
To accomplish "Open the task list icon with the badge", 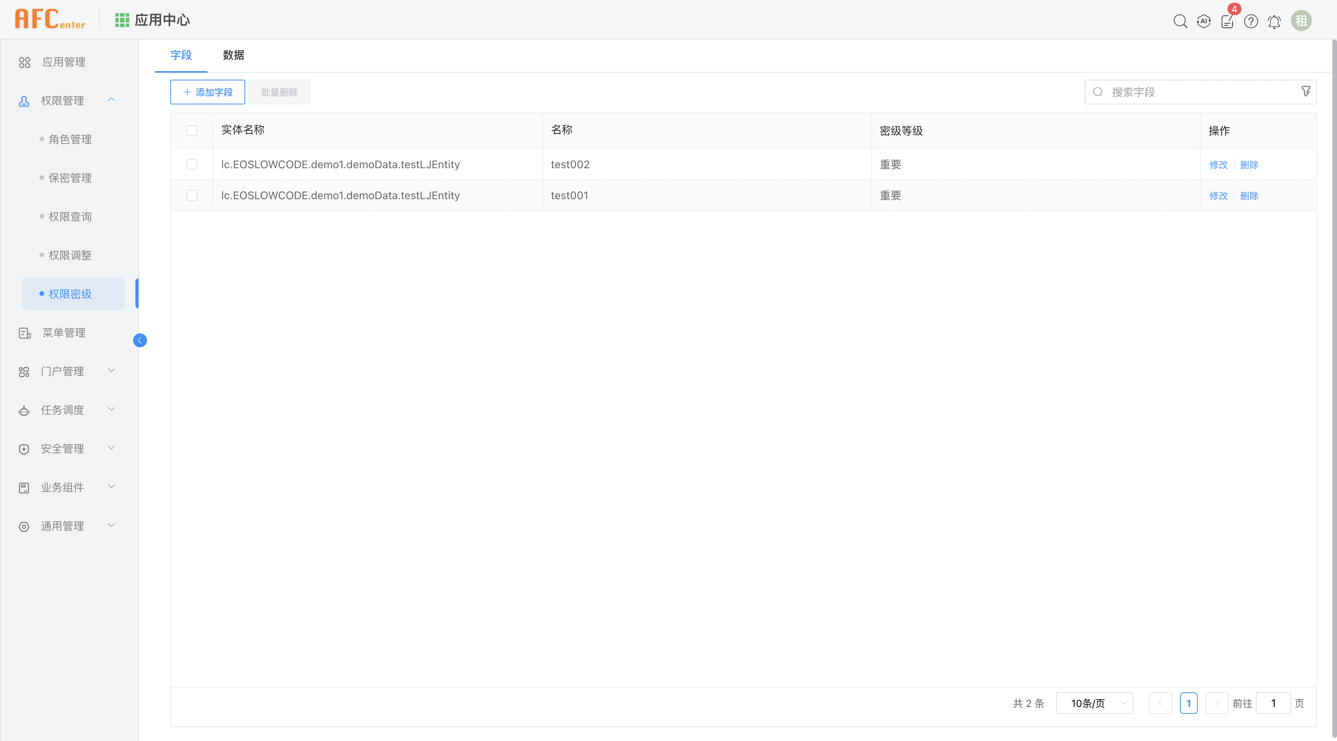I will click(x=1227, y=21).
